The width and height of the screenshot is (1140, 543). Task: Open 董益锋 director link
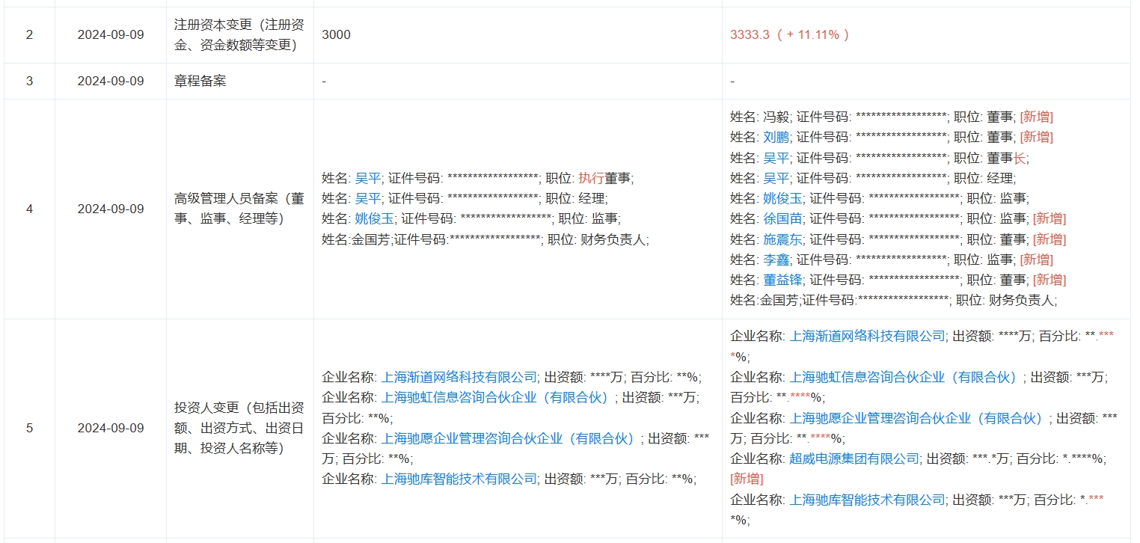coord(782,280)
